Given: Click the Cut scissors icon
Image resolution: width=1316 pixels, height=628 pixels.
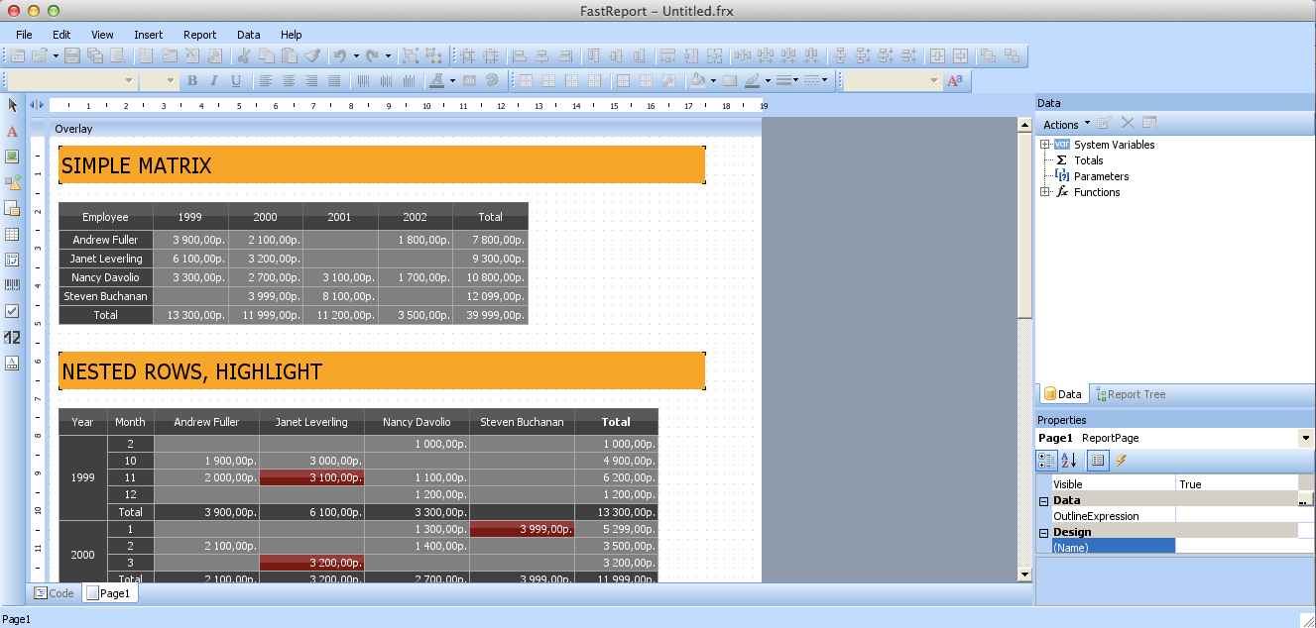Looking at the screenshot, I should pos(244,56).
